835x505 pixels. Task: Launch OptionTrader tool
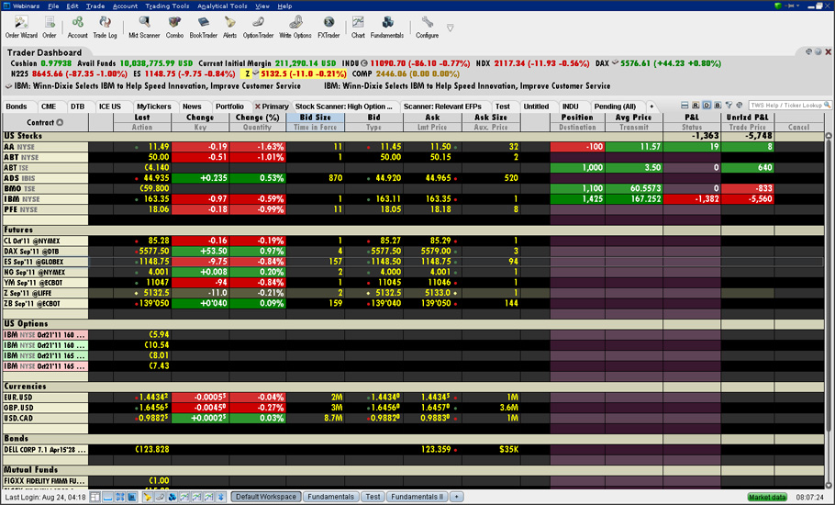coord(258,28)
